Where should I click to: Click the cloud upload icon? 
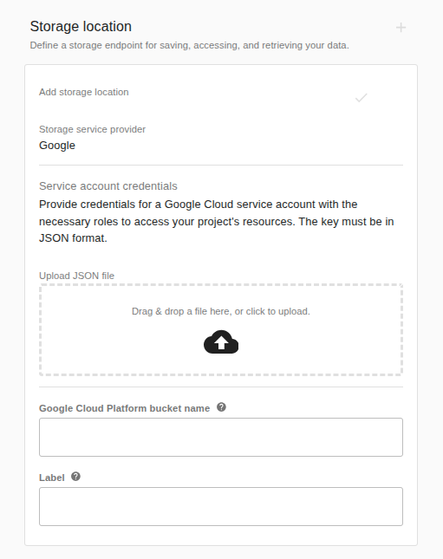coord(221,341)
